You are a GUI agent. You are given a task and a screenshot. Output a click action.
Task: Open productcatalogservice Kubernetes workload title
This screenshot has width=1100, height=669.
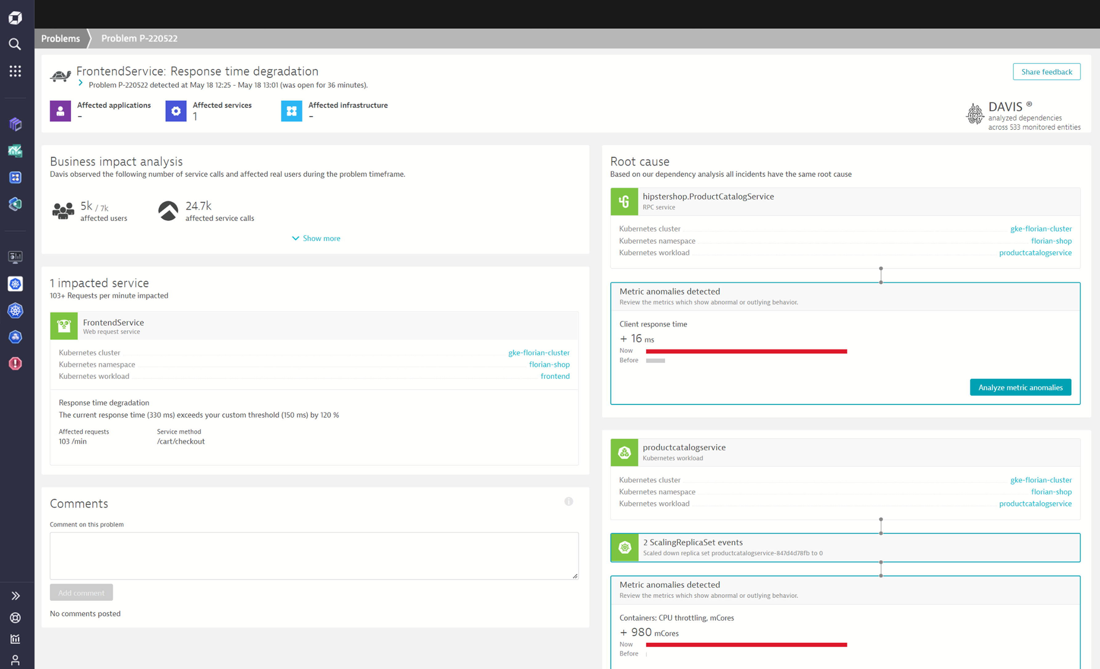click(x=684, y=447)
